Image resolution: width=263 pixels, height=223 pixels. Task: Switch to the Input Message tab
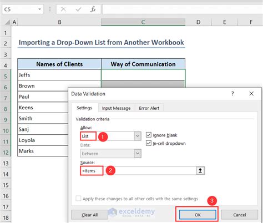(116, 108)
